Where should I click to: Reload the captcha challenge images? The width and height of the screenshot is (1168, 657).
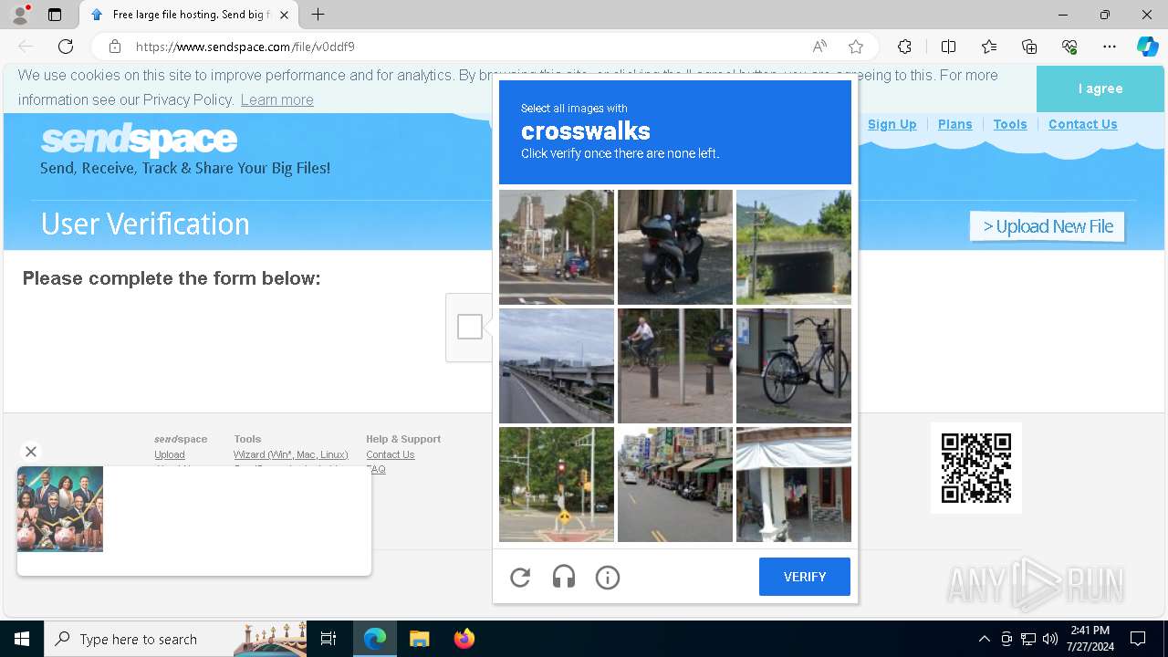coord(520,577)
